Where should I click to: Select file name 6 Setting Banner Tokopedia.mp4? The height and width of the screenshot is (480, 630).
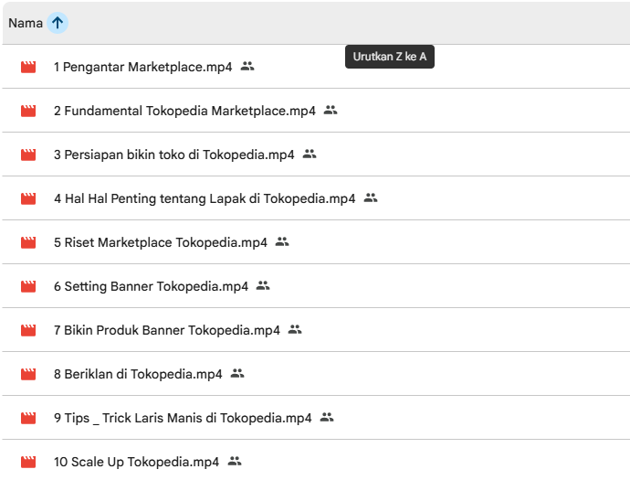click(151, 286)
